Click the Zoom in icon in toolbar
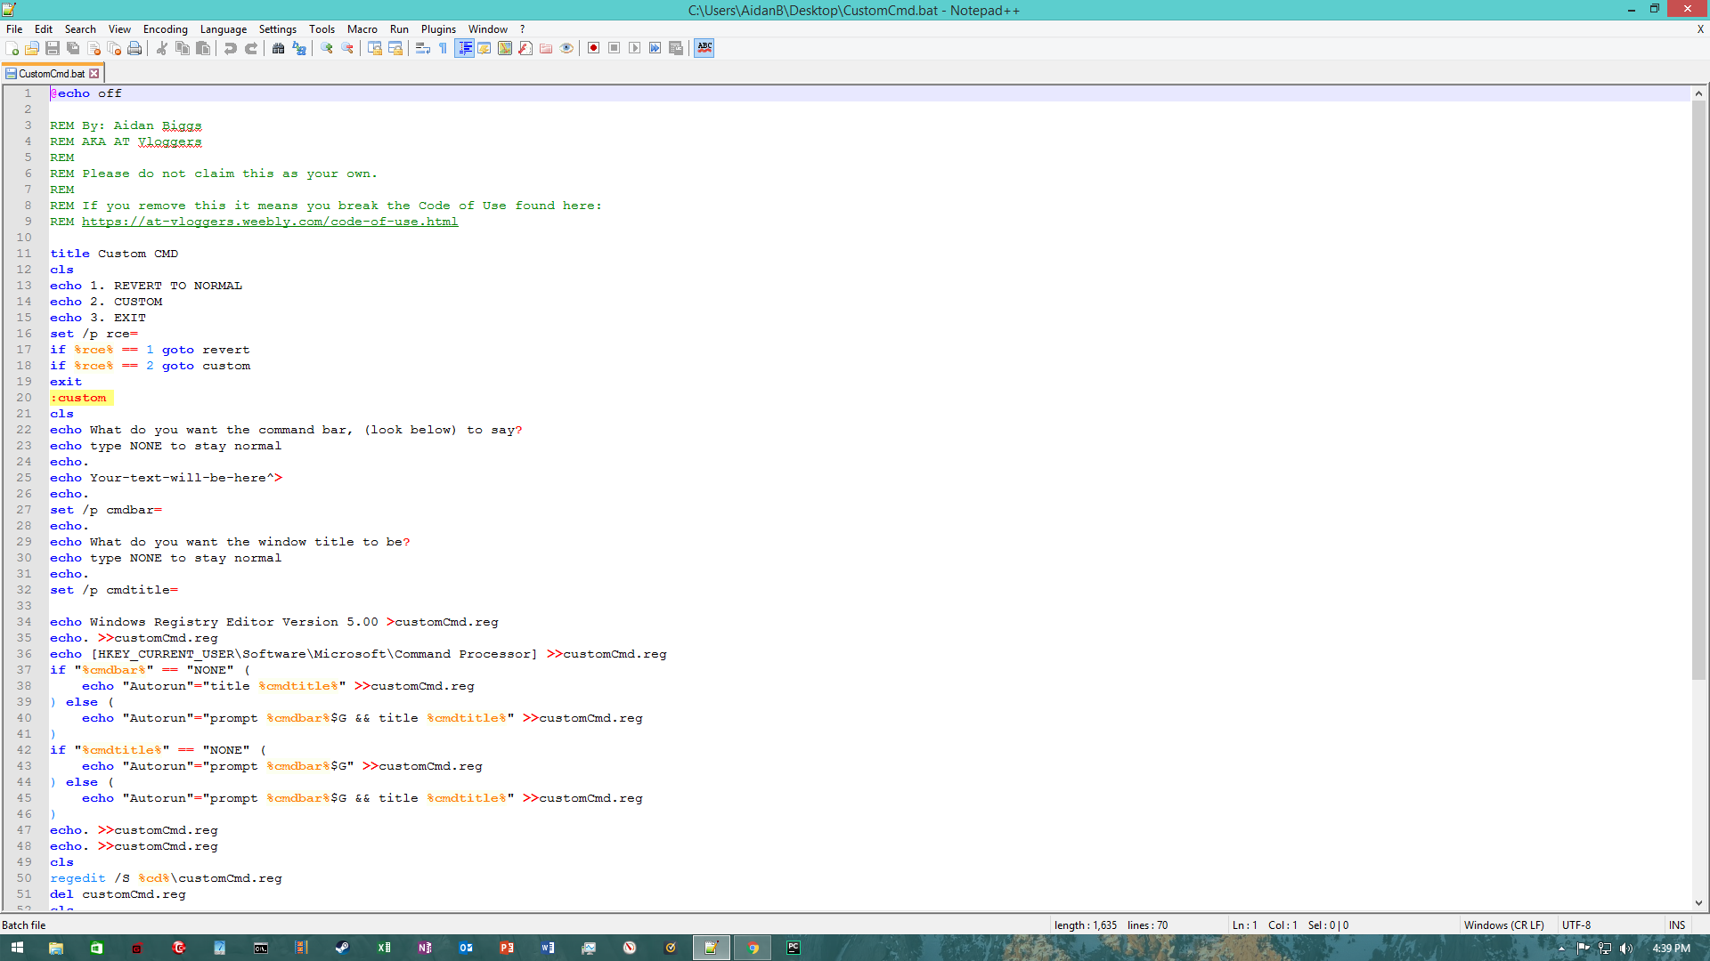Screen dimensions: 1710x961 [x=327, y=48]
